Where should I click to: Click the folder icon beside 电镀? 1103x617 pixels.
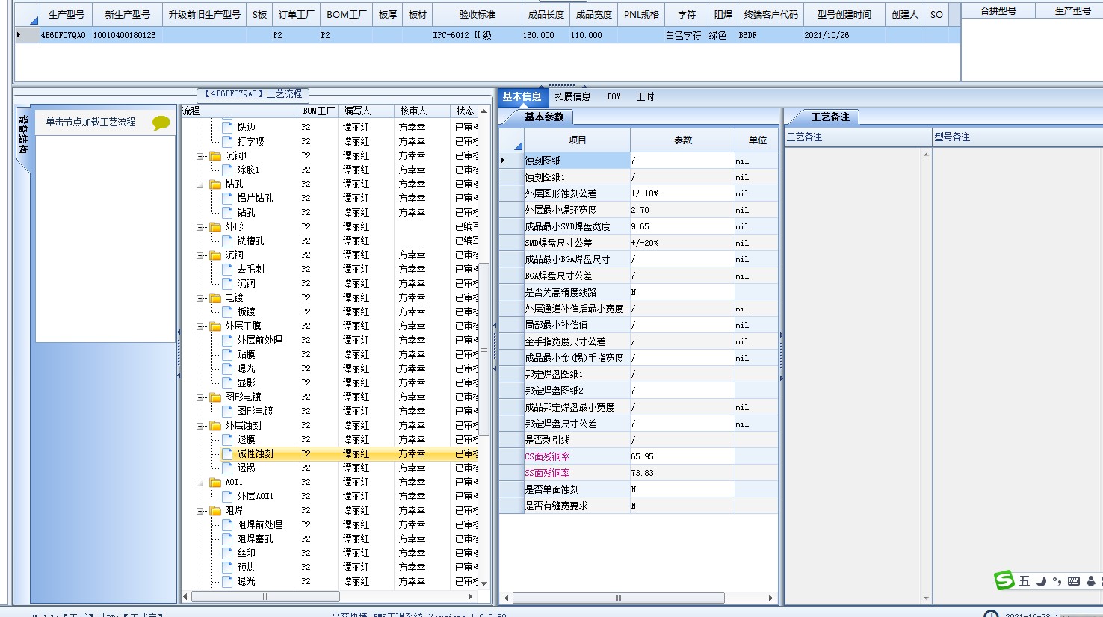coord(215,298)
